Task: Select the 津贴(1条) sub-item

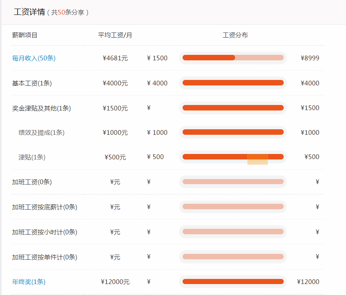Action: [x=32, y=157]
